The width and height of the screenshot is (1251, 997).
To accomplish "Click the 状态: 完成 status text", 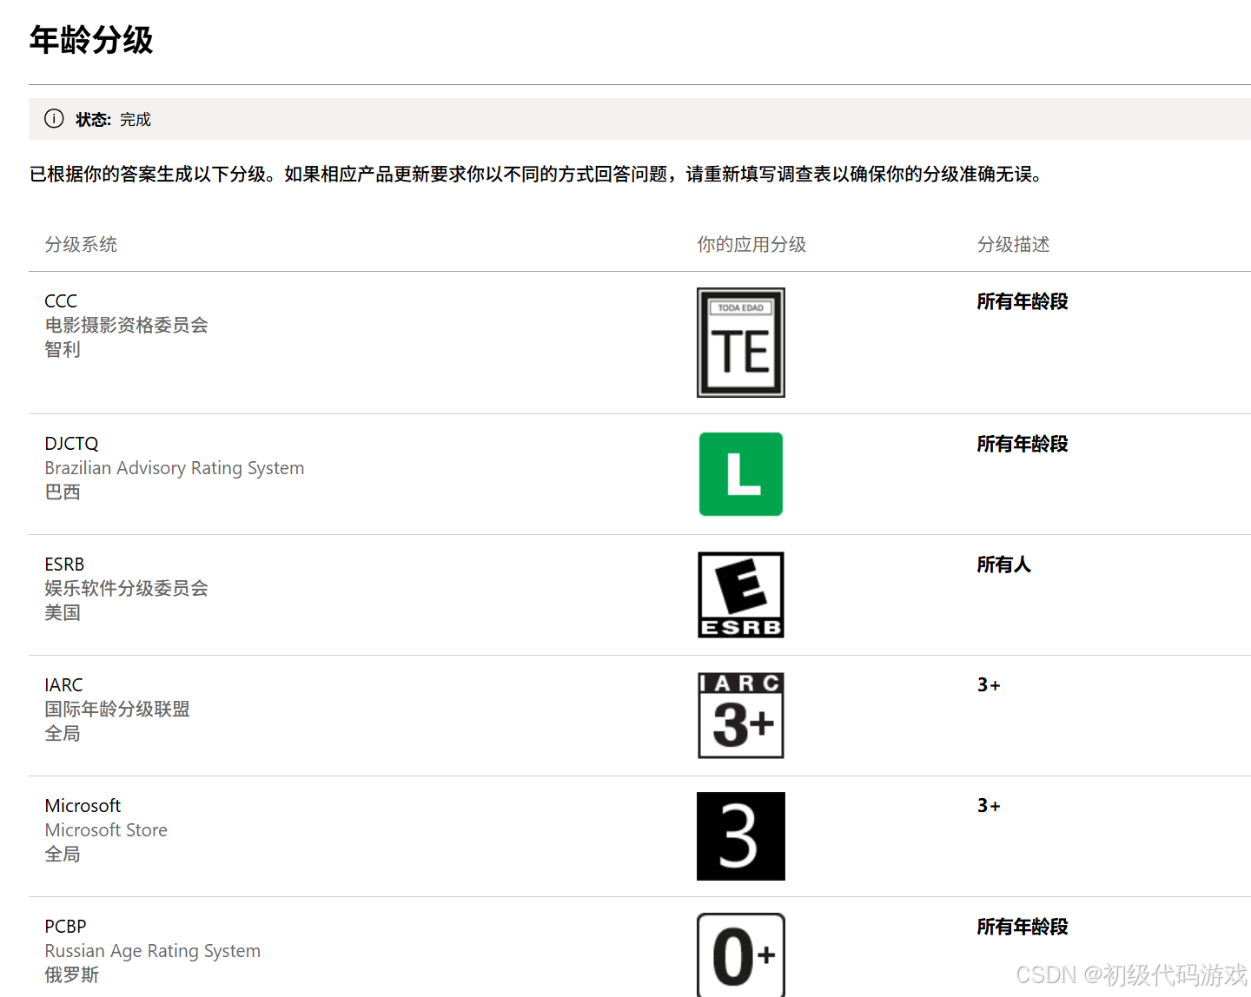I will click(x=113, y=120).
